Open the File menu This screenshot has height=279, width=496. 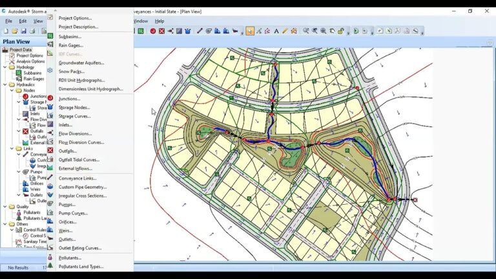[8, 21]
